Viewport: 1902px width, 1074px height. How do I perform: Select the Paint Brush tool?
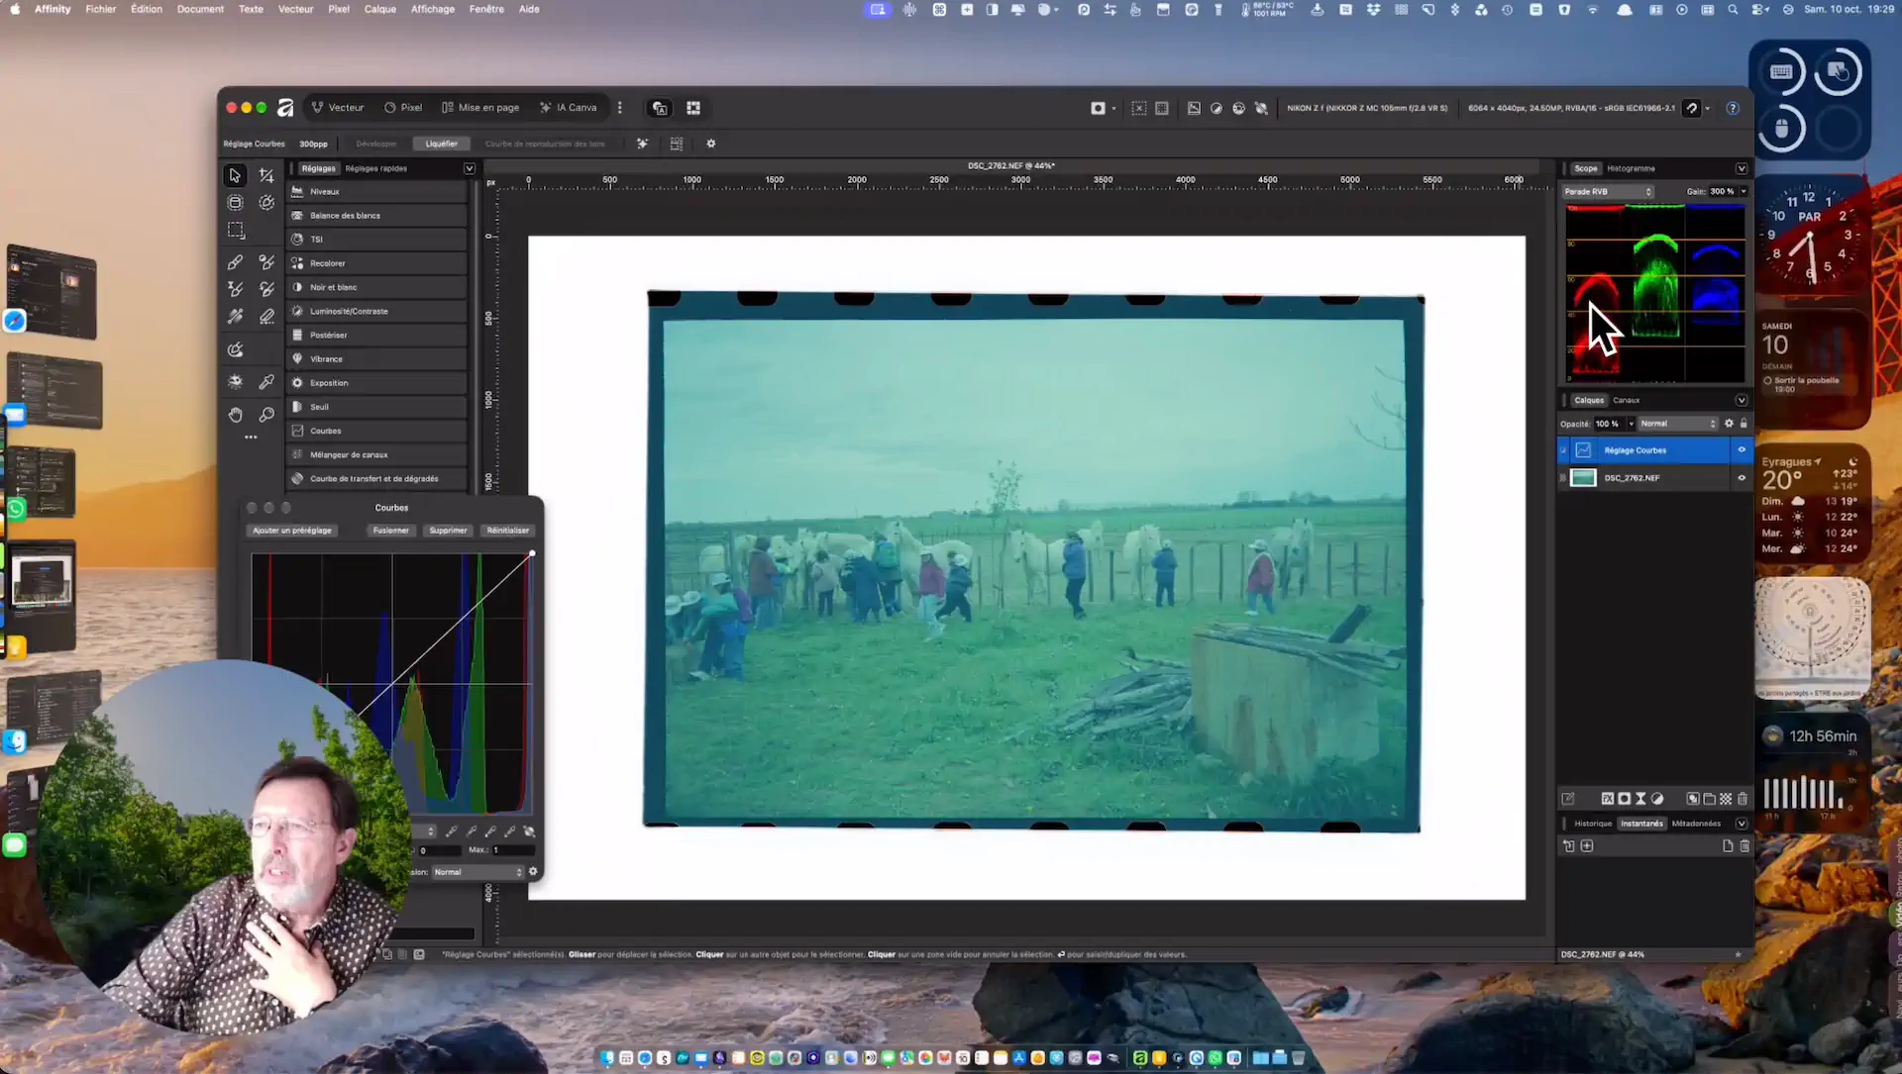point(235,262)
